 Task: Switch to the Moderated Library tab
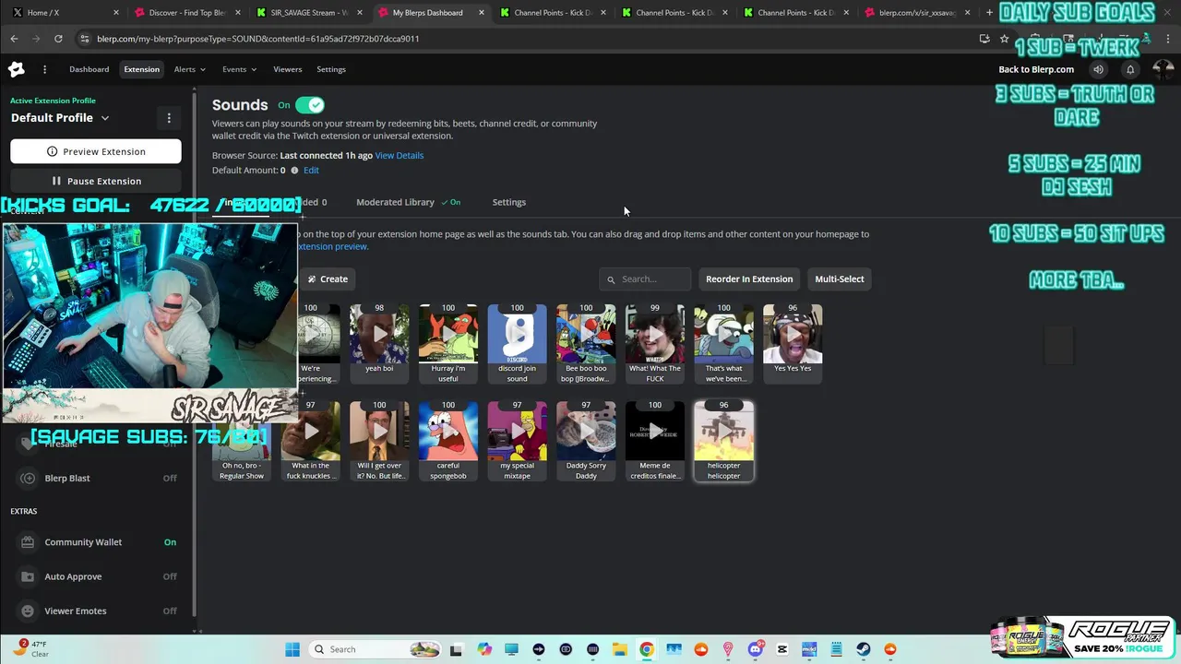[x=395, y=202]
